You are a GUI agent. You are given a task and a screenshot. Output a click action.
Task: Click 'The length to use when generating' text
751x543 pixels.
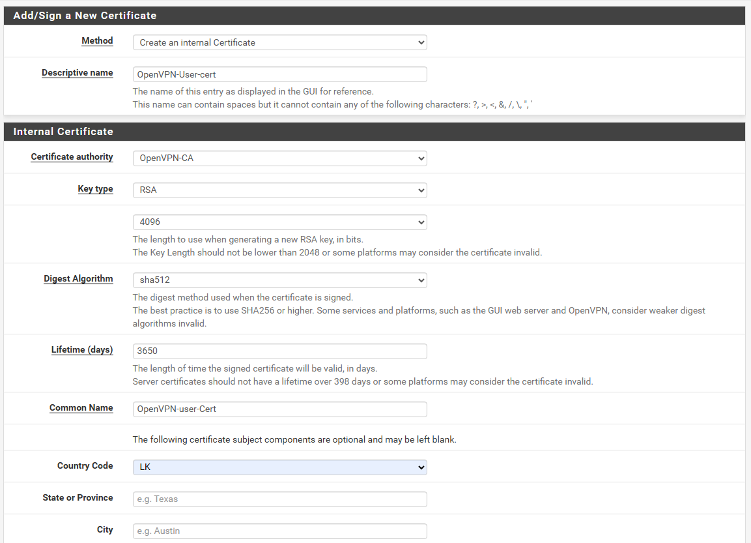[248, 239]
